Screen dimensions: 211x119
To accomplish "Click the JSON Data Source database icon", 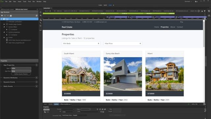I will (7, 40).
